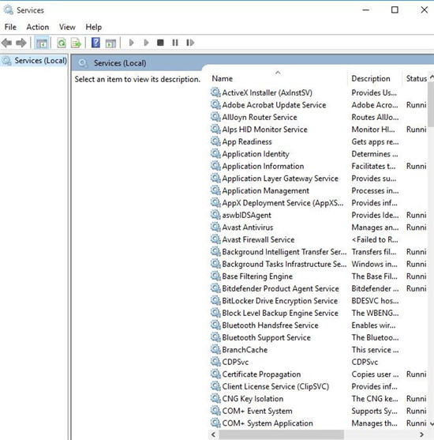The image size is (434, 440).
Task: Toggle the Show/Hide Action Pane icon
Action: coord(110,43)
